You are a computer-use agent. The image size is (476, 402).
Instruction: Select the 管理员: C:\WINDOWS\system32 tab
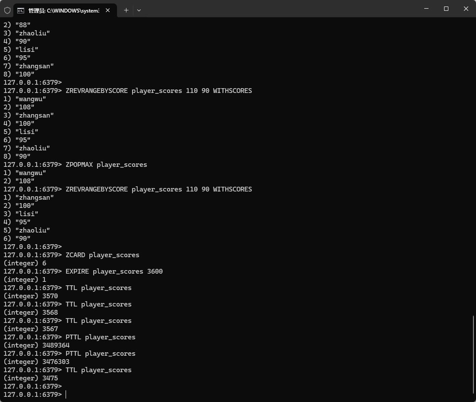coord(63,10)
